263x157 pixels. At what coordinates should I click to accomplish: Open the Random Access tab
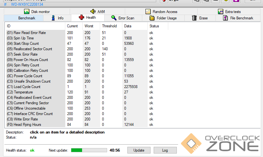tap(161, 11)
